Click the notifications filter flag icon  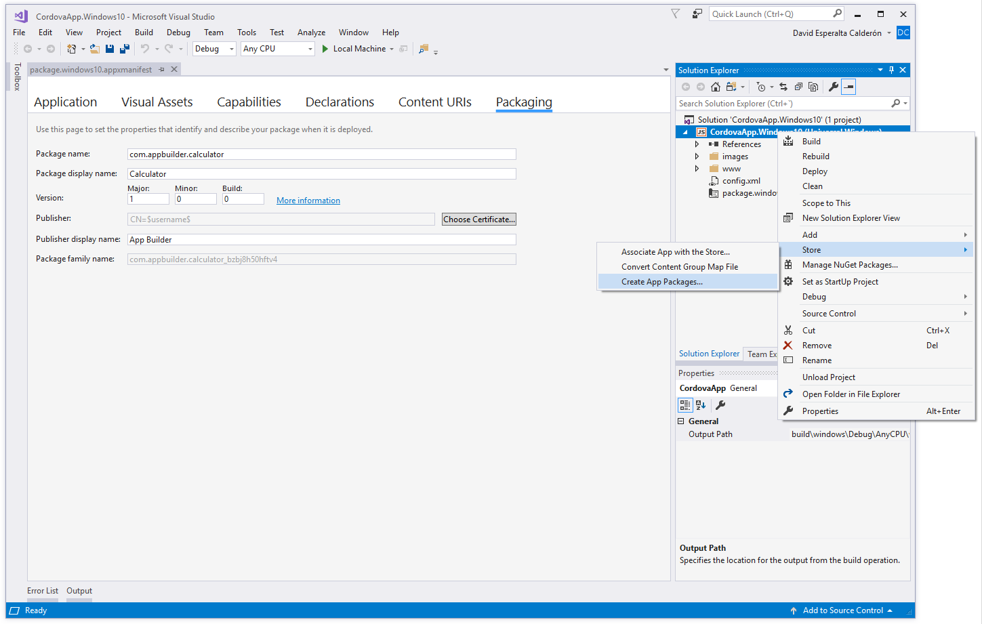tap(676, 14)
